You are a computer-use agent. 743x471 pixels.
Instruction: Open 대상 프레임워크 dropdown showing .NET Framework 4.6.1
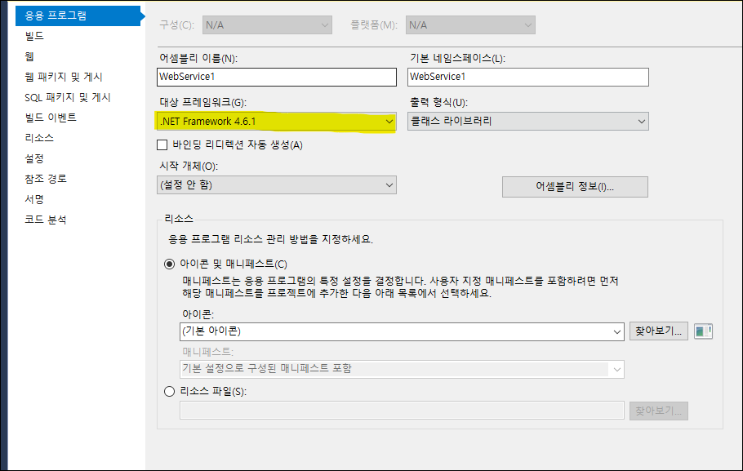[x=276, y=122]
